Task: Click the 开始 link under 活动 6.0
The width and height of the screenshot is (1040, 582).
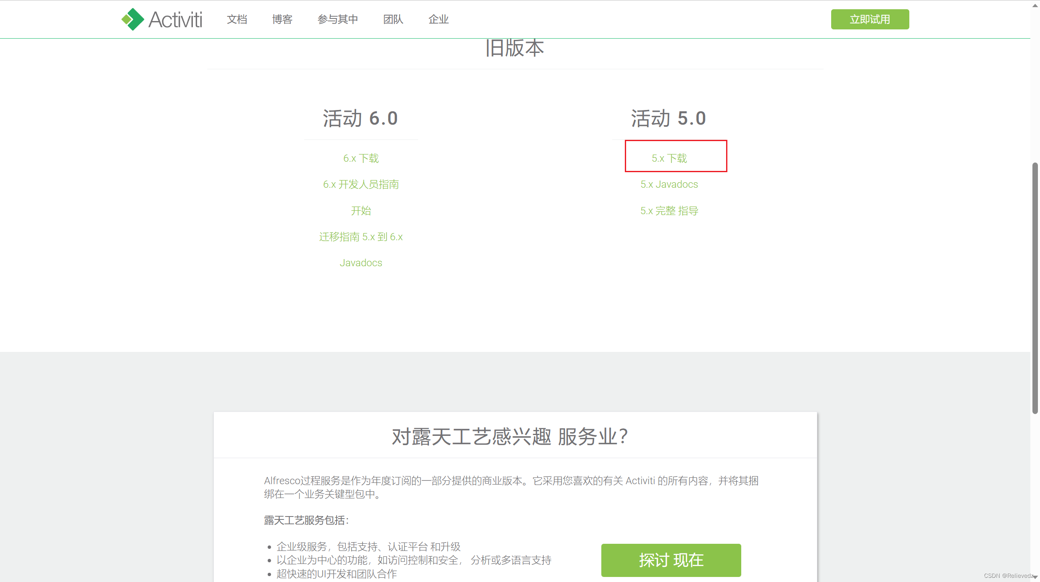Action: pyautogui.click(x=361, y=210)
